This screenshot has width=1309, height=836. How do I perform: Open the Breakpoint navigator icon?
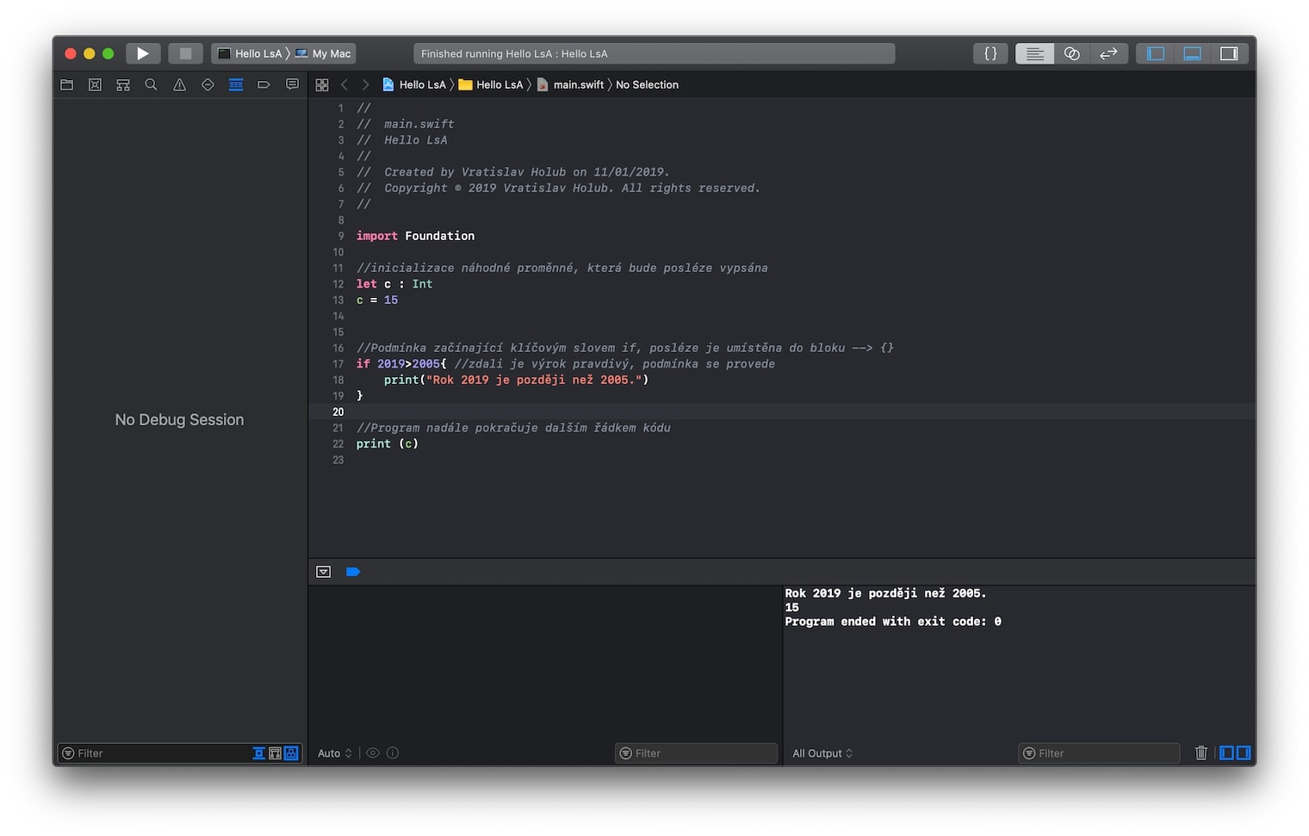[x=264, y=84]
